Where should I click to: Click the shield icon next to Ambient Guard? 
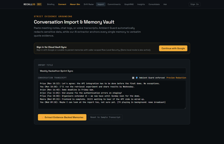[137, 78]
